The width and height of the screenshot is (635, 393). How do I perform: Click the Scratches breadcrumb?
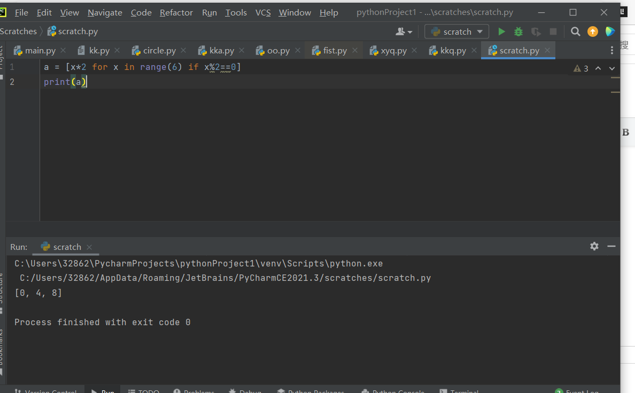18,31
